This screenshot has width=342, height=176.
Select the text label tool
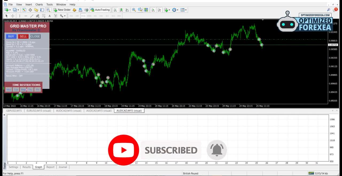[49, 16]
